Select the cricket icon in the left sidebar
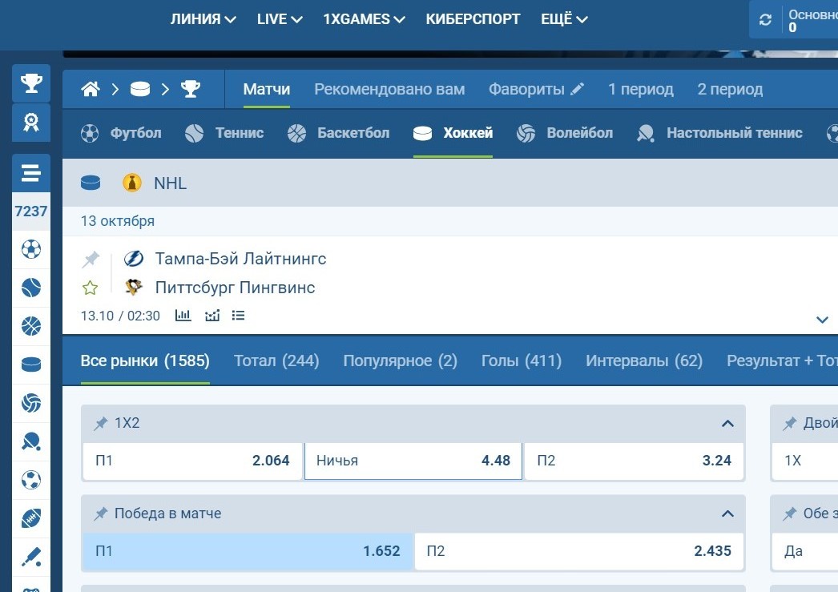The height and width of the screenshot is (592, 838). 31,557
